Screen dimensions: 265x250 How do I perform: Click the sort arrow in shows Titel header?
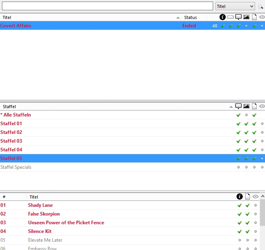[178, 17]
